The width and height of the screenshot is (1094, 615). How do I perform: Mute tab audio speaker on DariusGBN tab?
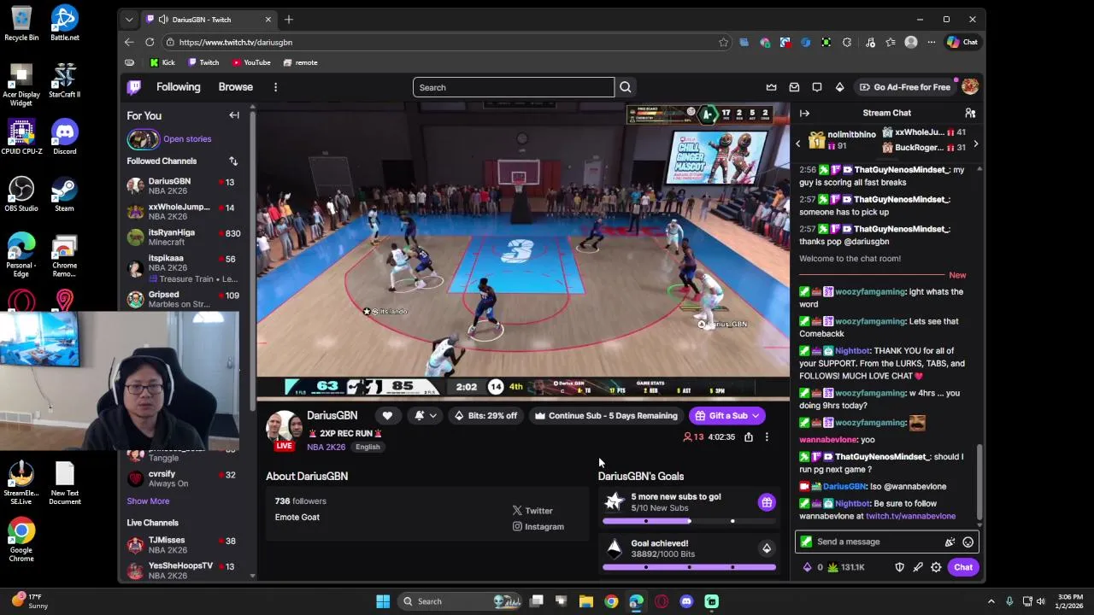coord(163,20)
